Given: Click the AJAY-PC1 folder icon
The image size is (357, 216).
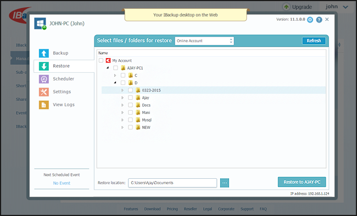Looking at the screenshot, I should click(123, 68).
